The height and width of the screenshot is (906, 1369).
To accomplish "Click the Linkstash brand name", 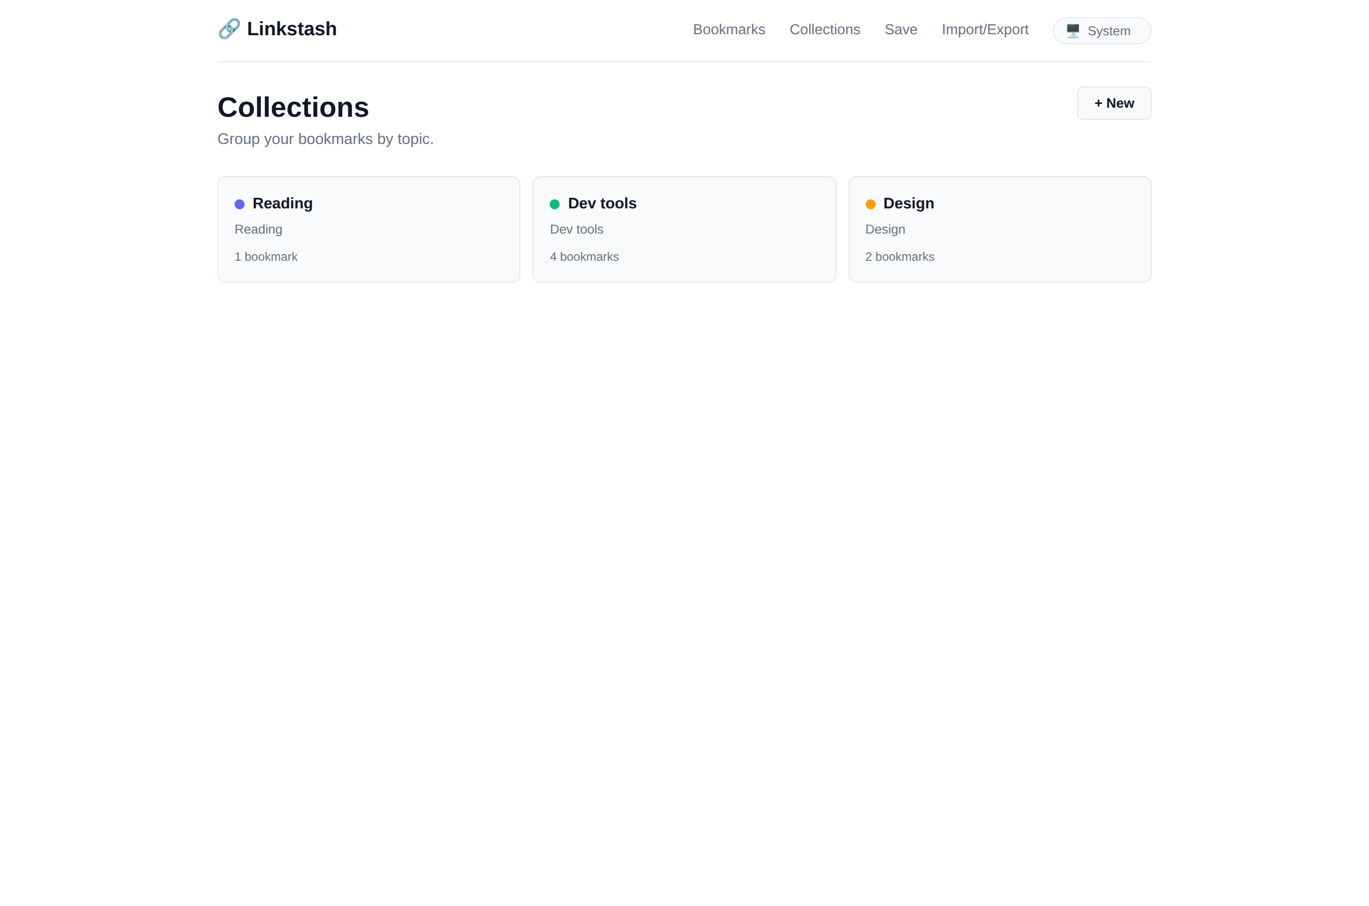I will point(292,29).
